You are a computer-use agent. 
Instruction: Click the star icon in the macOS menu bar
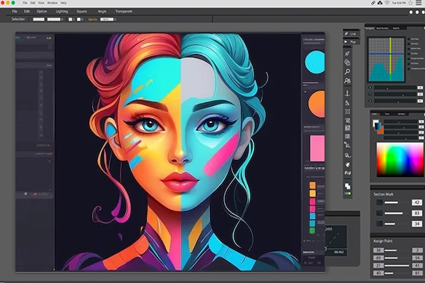point(410,3)
